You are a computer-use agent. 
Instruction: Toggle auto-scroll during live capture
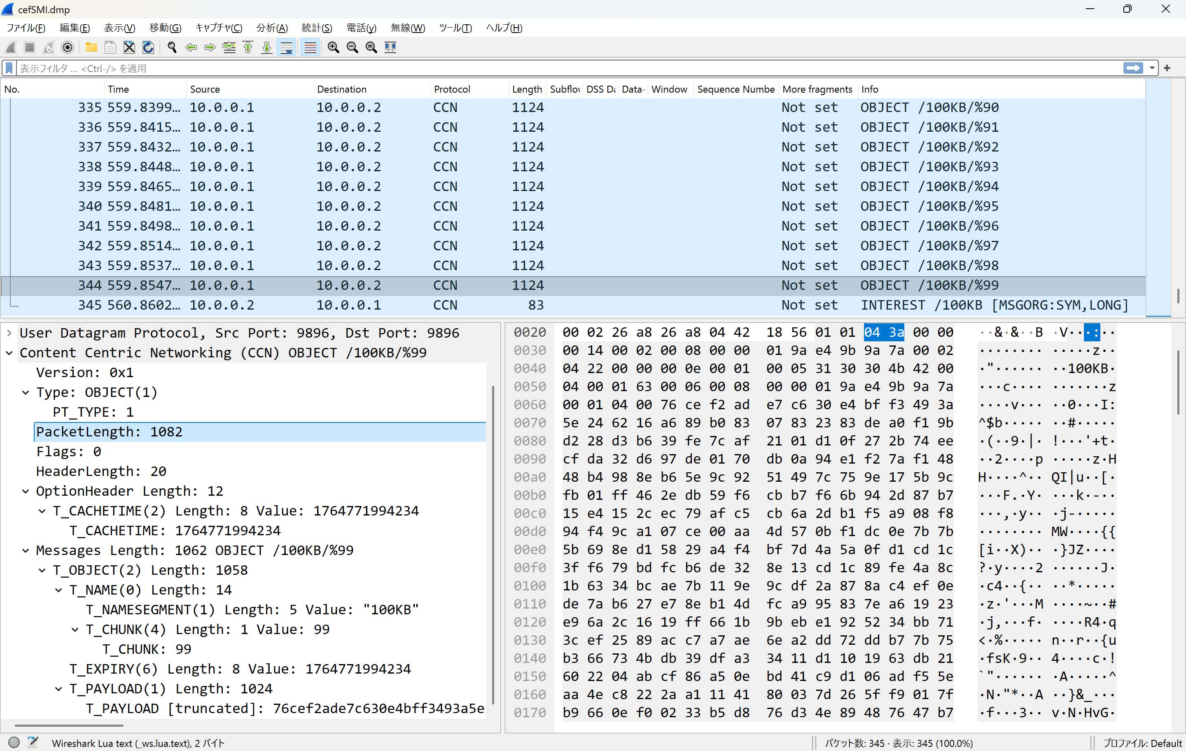[x=286, y=47]
